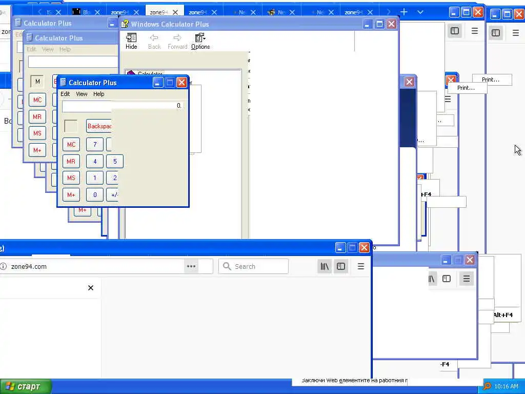Click the 2 key on the front calculator
Screen dimensions: 525x394
(112, 178)
